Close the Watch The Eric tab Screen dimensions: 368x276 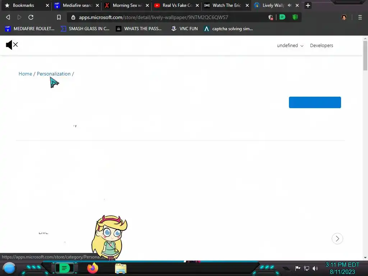click(247, 5)
